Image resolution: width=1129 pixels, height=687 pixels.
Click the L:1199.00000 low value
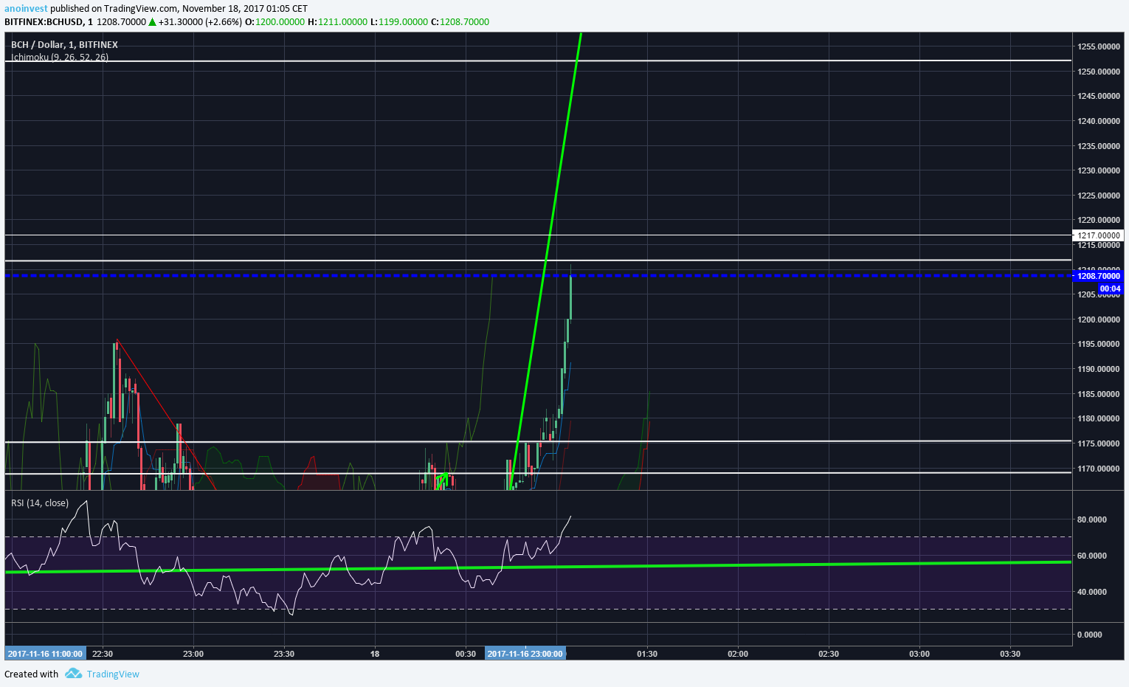coord(398,21)
